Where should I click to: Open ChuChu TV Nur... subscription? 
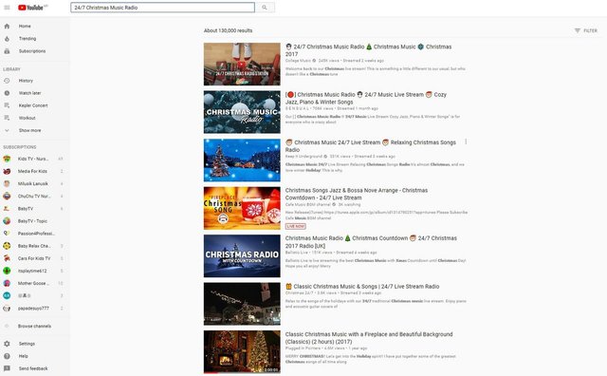(34, 197)
